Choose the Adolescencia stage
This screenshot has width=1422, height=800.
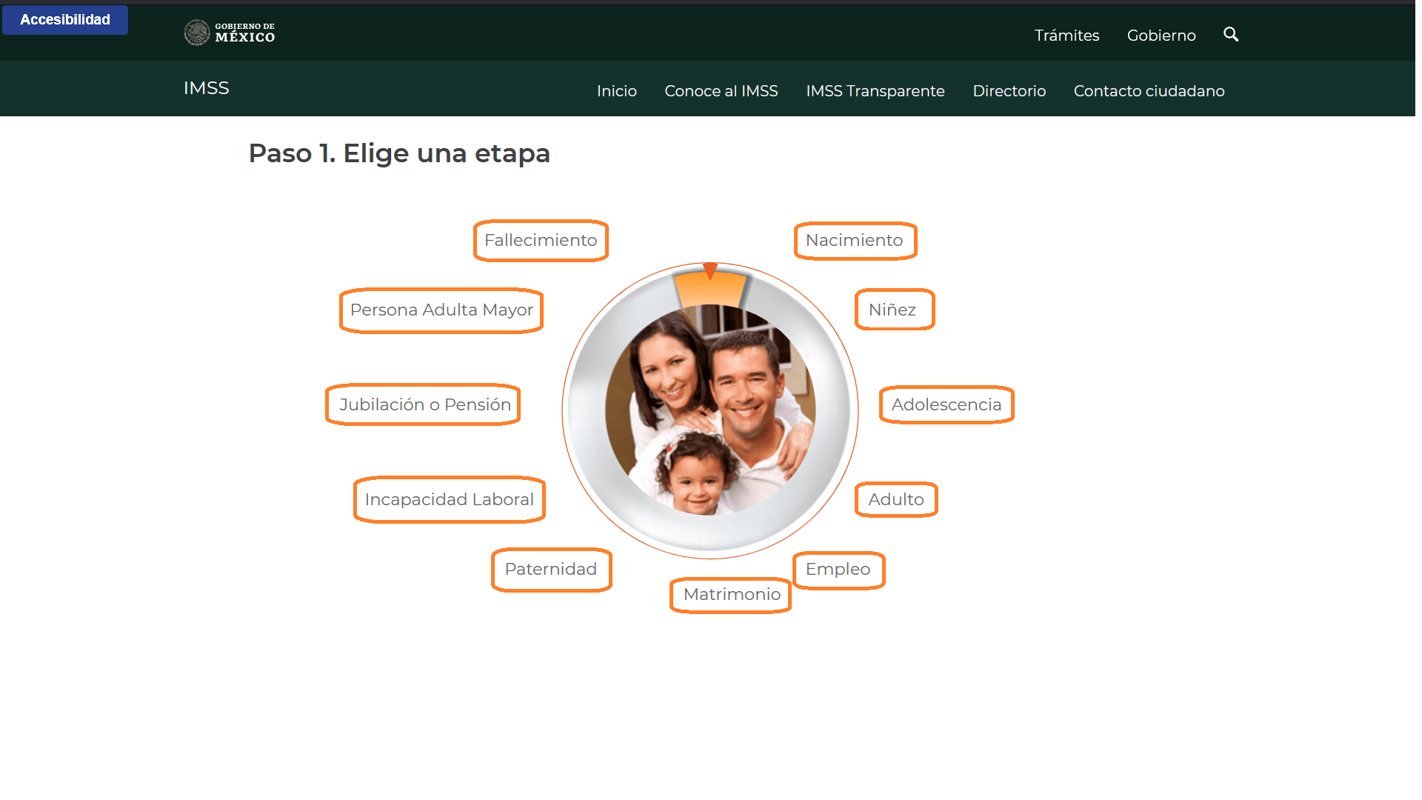[x=947, y=404]
